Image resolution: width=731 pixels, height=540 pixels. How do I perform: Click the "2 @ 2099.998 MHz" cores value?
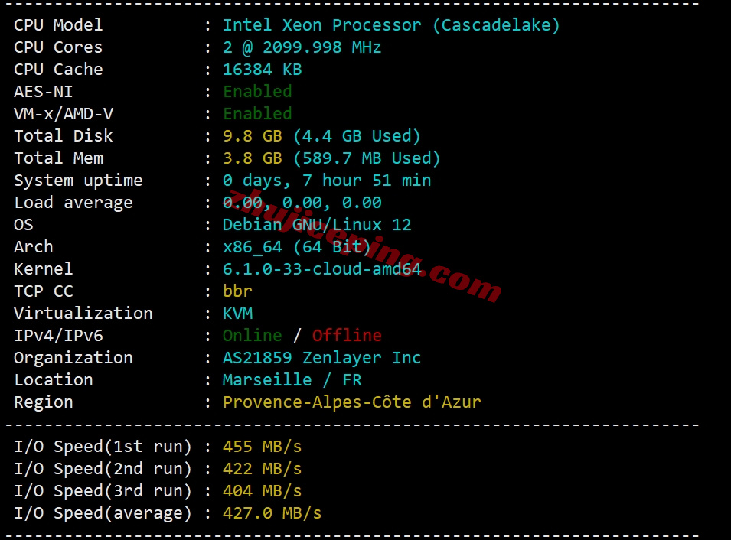(x=302, y=47)
